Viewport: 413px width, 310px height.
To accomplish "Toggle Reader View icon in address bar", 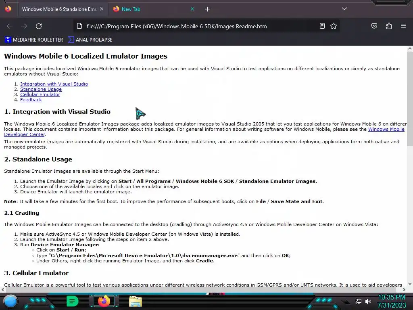I will pyautogui.click(x=322, y=26).
